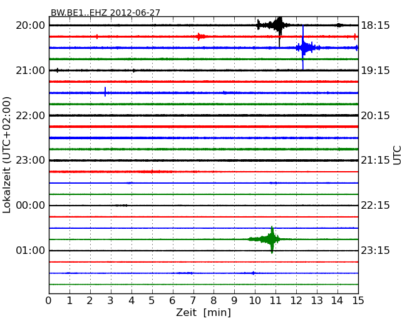
Task: Click the large black seismic event at 20:00
Action: pyautogui.click(x=275, y=26)
